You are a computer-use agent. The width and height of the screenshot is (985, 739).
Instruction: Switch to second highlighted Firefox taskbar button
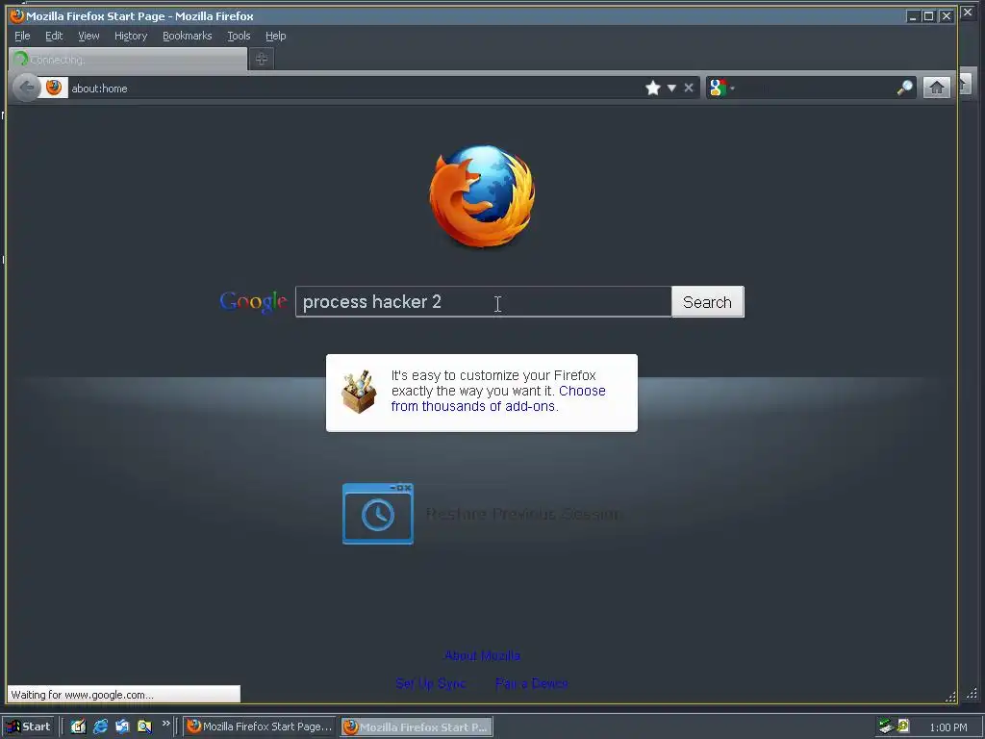pyautogui.click(x=417, y=727)
